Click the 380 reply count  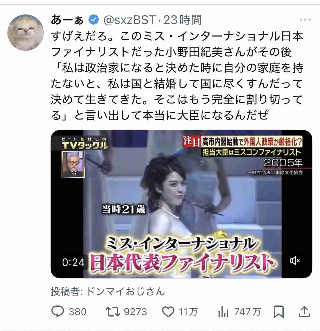click(78, 312)
